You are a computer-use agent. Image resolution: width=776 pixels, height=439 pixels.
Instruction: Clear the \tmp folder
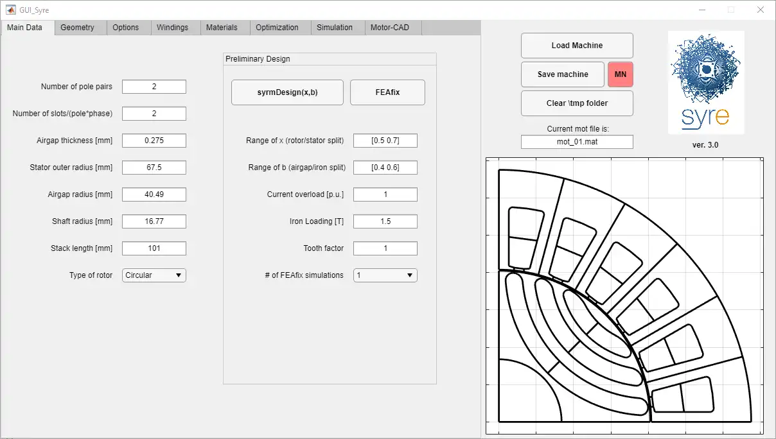click(576, 103)
